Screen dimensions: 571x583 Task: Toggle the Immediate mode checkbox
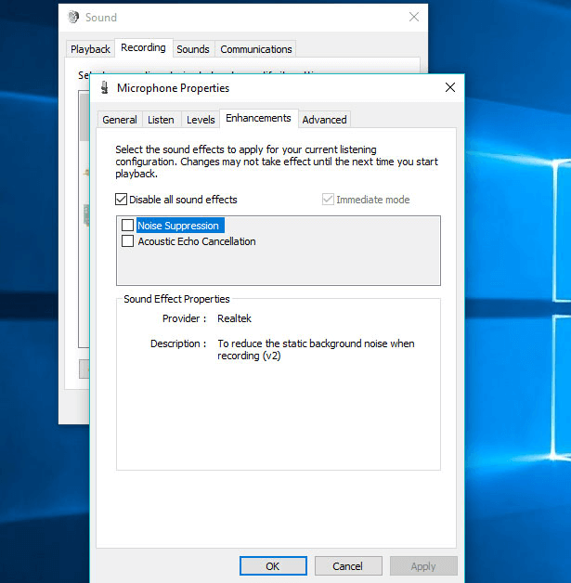pos(328,200)
